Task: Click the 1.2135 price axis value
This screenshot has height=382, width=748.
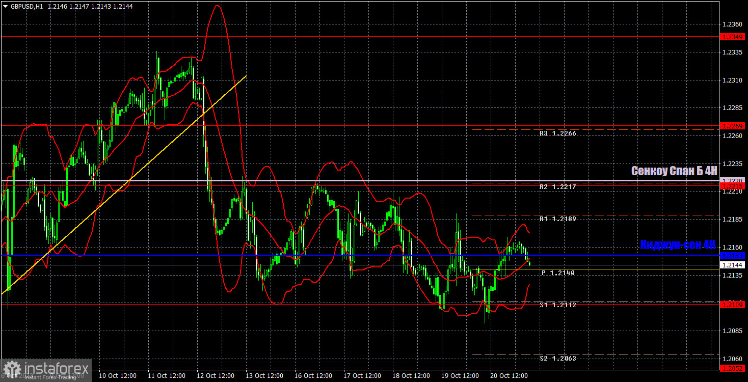Action: point(732,275)
